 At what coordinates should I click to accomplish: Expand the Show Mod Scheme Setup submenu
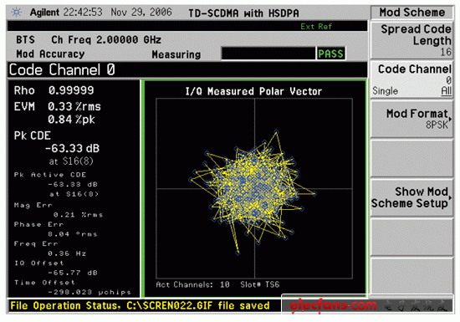[411, 197]
